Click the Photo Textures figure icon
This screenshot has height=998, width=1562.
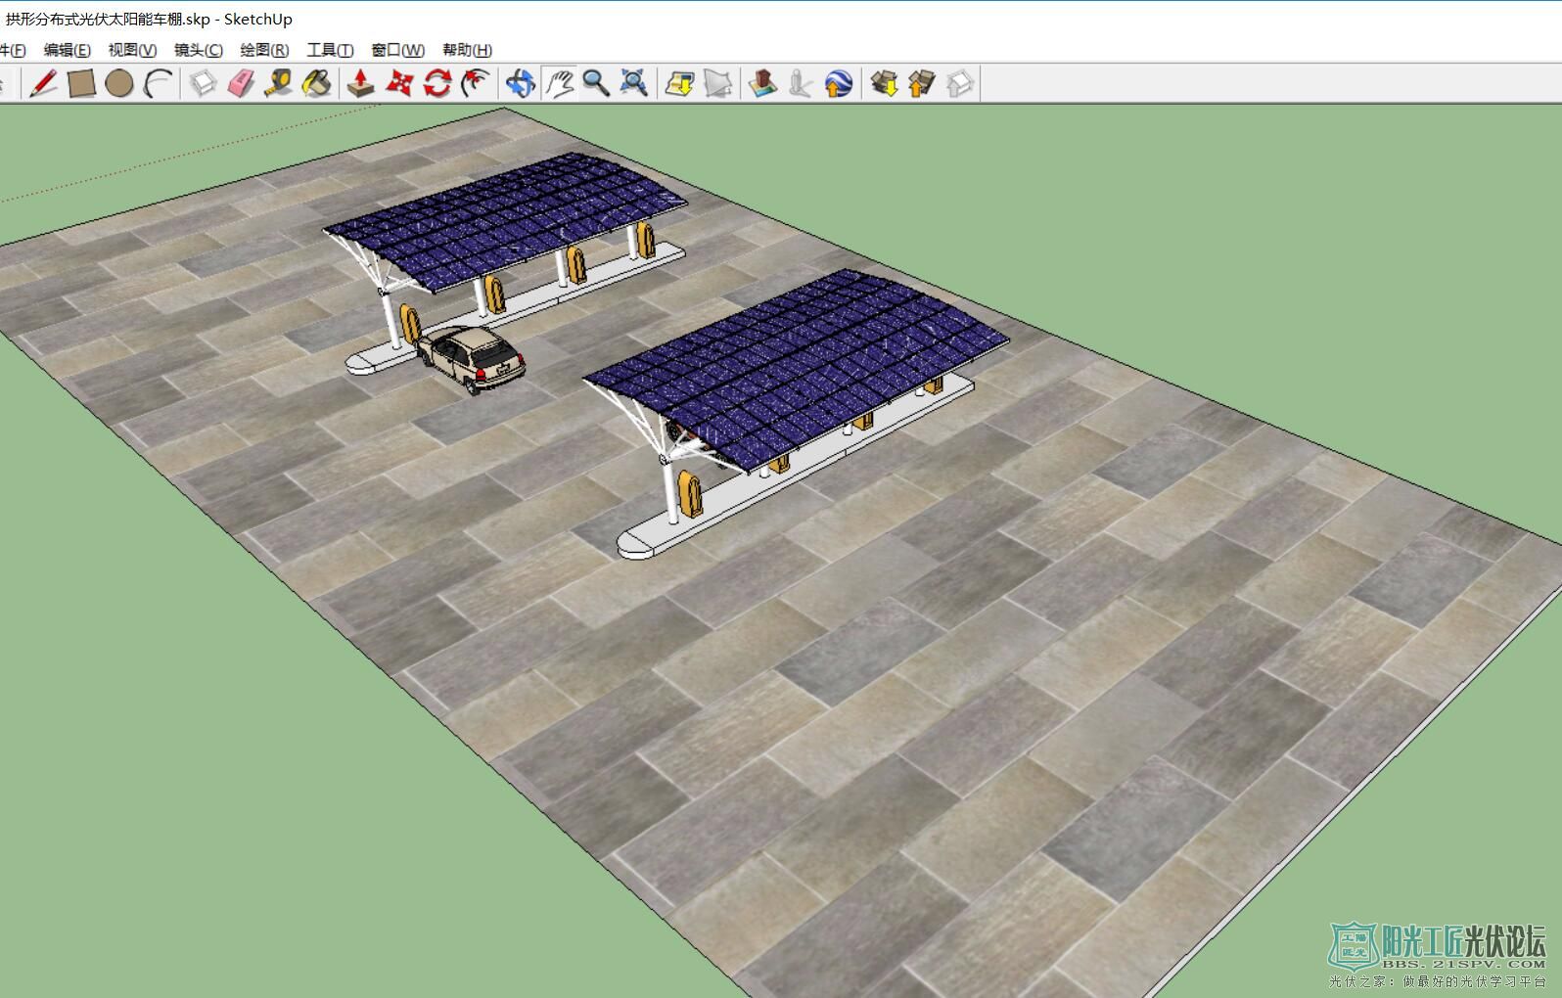[x=801, y=83]
